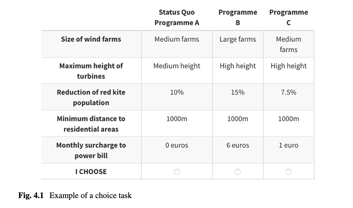353x208 pixels.
Task: Click the Size of wind farms row label
Action: [91, 39]
